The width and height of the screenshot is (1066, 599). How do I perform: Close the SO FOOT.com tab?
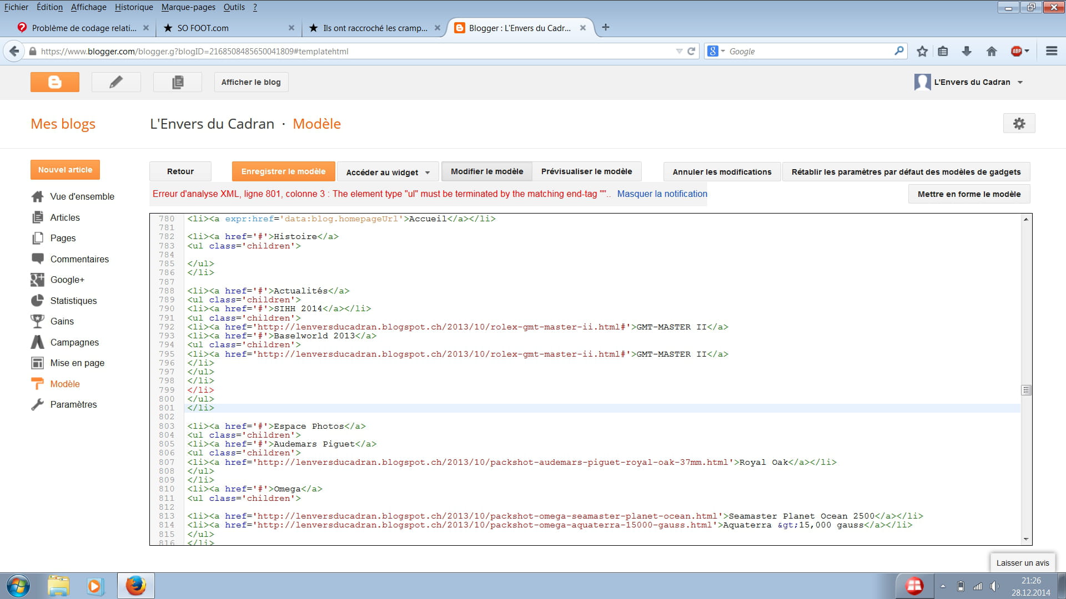(291, 28)
